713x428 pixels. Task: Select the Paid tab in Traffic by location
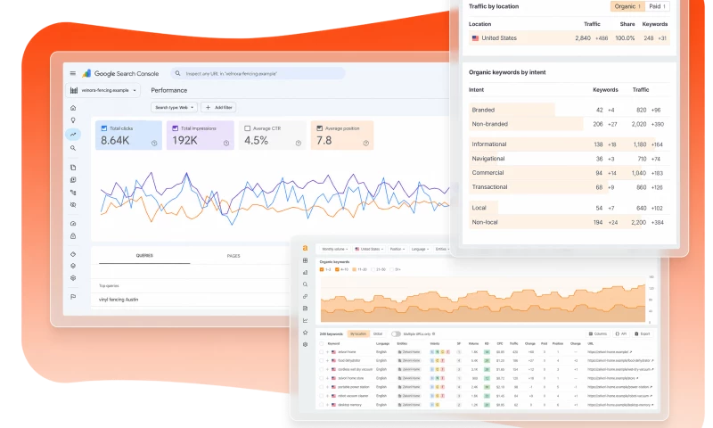pos(657,6)
